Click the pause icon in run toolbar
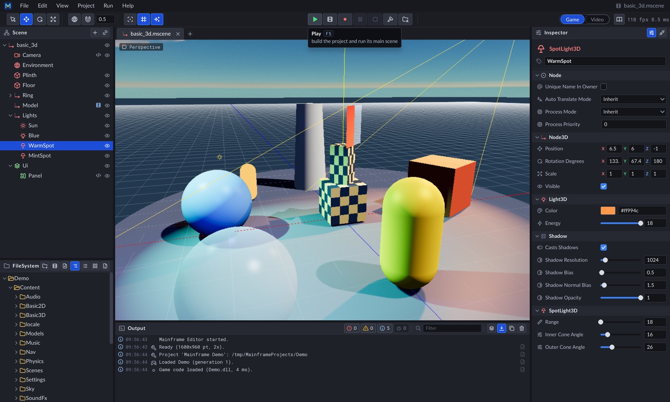 [x=360, y=19]
